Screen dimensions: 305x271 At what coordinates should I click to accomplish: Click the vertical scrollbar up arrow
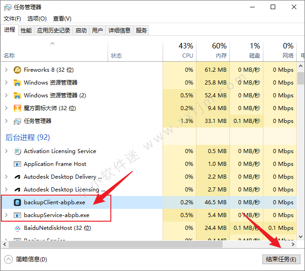pos(300,66)
